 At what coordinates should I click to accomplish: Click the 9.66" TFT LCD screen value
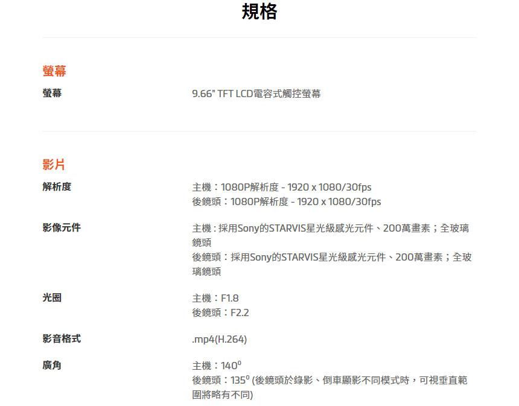click(256, 94)
